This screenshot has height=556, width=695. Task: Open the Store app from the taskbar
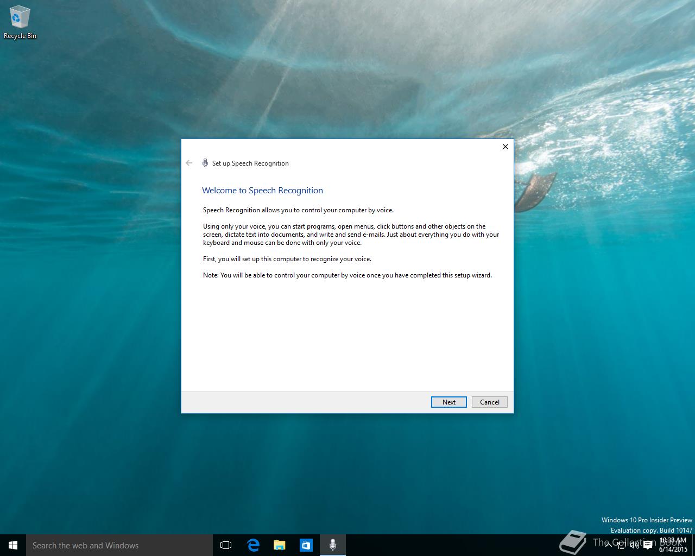pos(306,545)
